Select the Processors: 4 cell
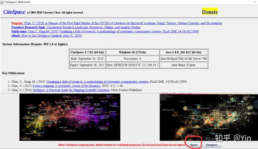This screenshot has width=258, height=149. click(132, 59)
